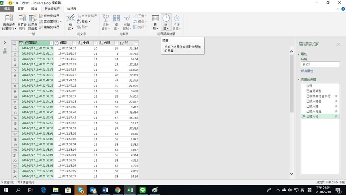Screen dimensions: 346x195
Task: Click 叫用自訂函數 (Invoke Custom Function) icon
Action: (33, 18)
